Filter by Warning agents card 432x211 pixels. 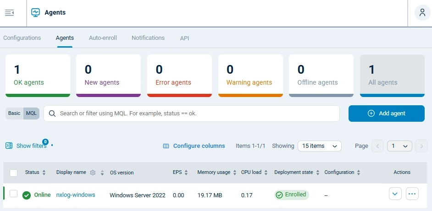click(x=250, y=76)
